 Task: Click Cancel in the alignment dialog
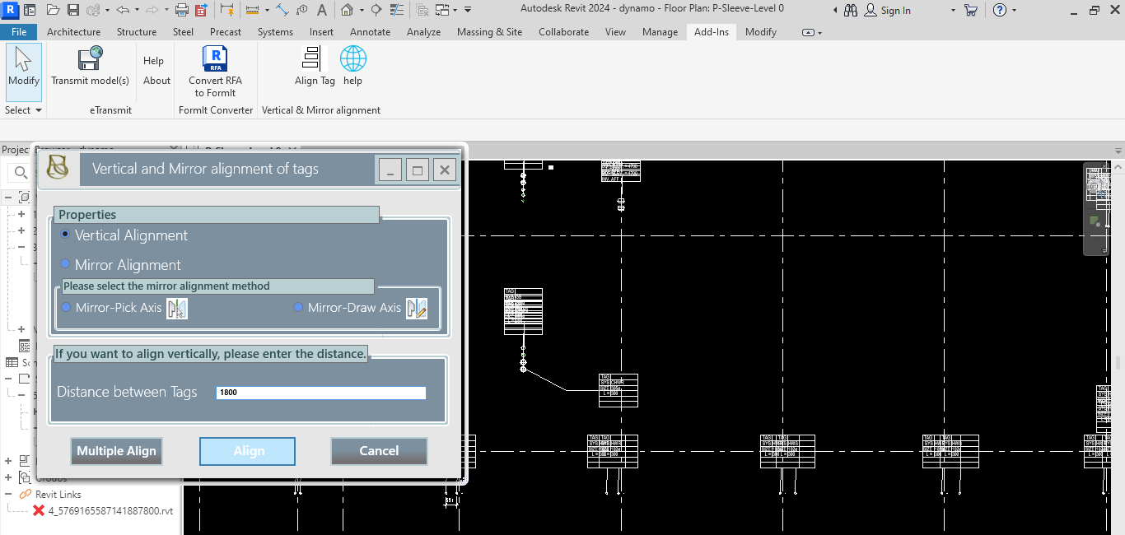(379, 450)
